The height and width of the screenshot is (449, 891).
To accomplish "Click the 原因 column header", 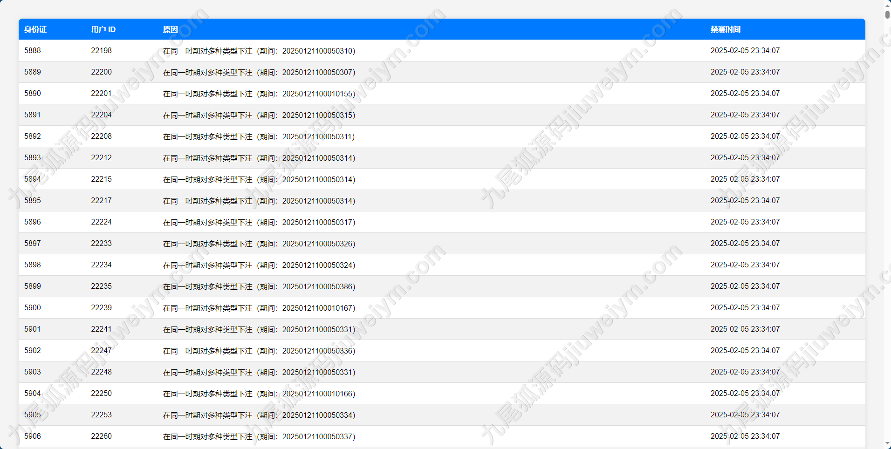I will point(171,29).
